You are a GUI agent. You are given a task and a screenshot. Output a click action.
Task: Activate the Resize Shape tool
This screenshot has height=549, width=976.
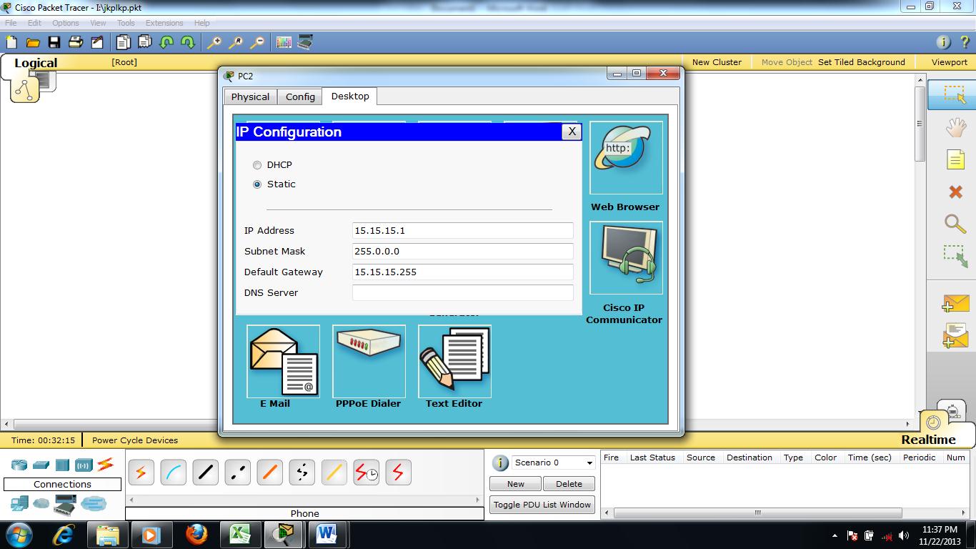[x=955, y=256]
